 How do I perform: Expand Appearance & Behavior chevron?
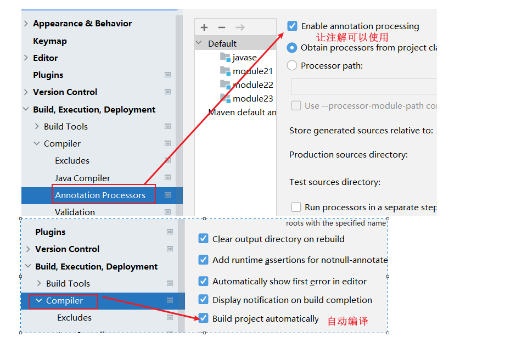tap(26, 23)
